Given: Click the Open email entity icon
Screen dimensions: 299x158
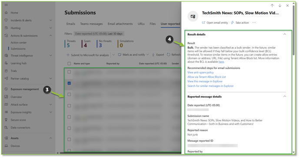Looking at the screenshot, I should (x=203, y=23).
